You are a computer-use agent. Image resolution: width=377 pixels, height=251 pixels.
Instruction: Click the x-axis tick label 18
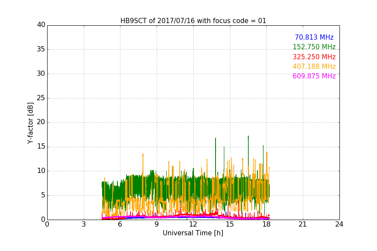coord(266,224)
